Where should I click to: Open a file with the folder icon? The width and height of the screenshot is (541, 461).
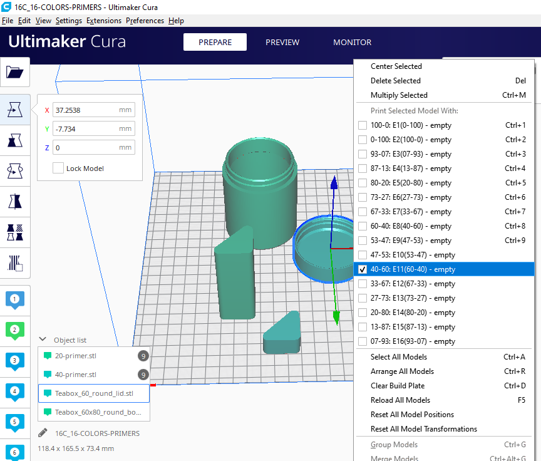click(x=16, y=71)
